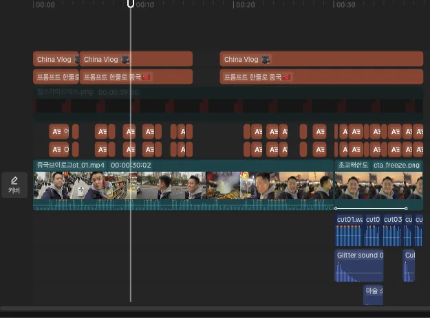Jump to the 00:20 ruler mark
Screen dimensions: 430x318
pyautogui.click(x=245, y=5)
